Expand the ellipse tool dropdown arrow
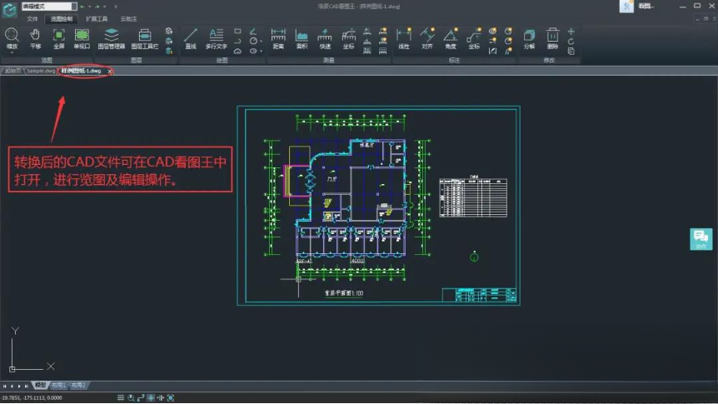Screen dimensions: 718x404 coord(261,52)
